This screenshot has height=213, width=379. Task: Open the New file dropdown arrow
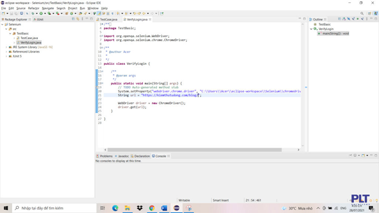pyautogui.click(x=7, y=13)
